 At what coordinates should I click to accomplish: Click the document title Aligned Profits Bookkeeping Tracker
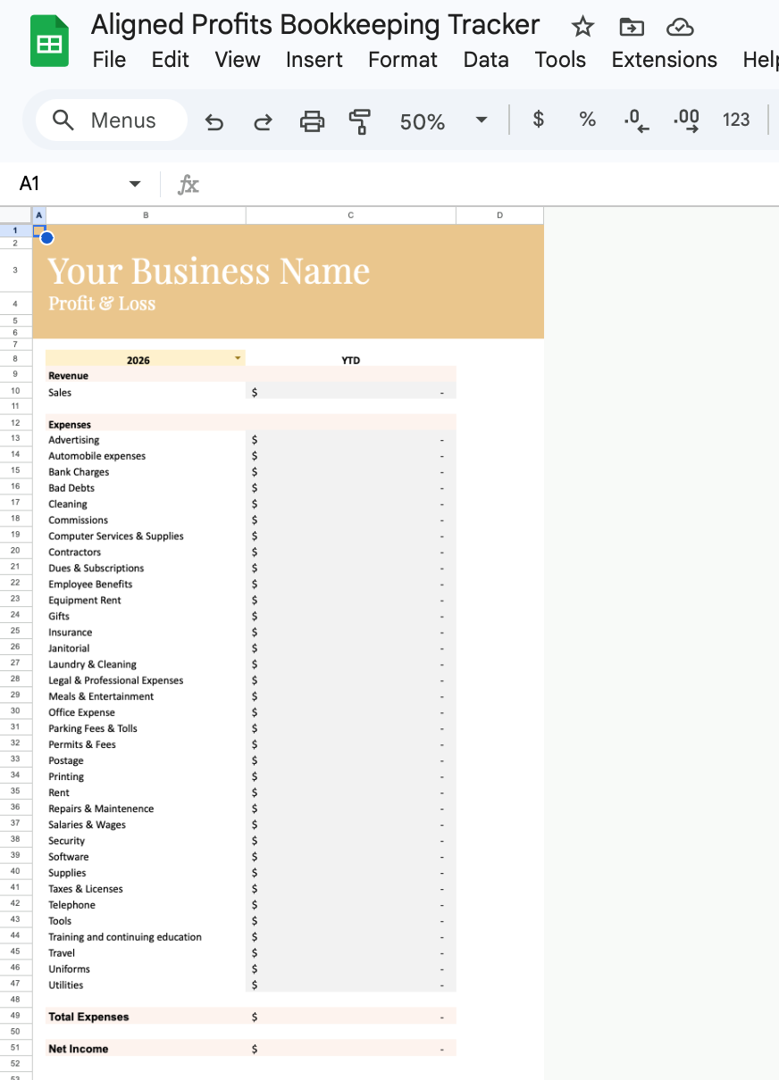(x=315, y=24)
